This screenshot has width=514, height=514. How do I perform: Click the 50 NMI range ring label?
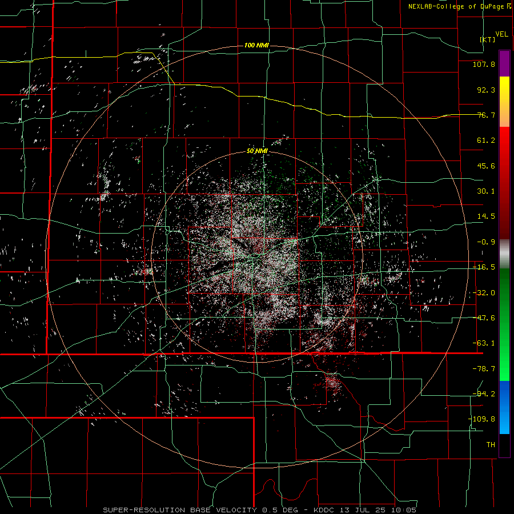(258, 151)
